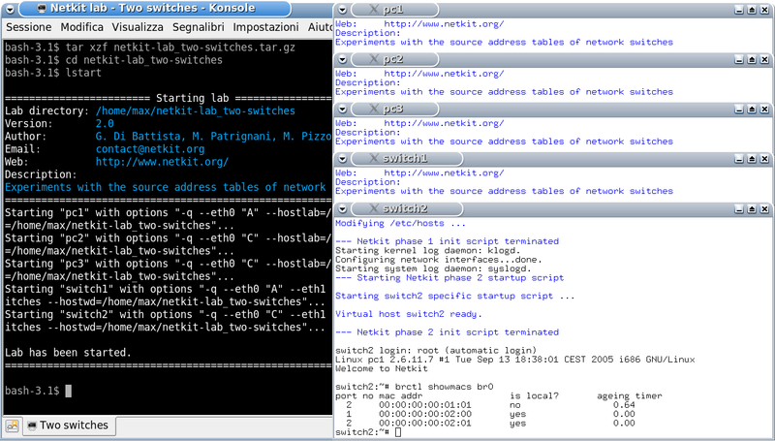Click the netkit.org URL in switch1 window

444,173
